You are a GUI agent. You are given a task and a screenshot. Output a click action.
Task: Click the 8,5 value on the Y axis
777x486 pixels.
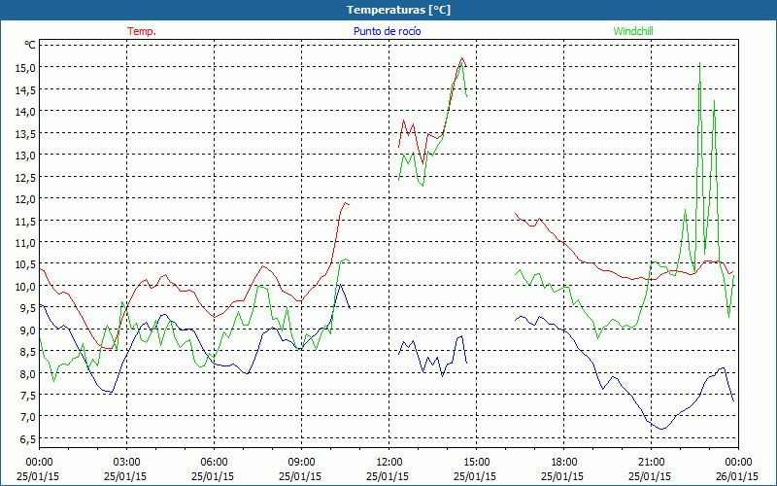click(28, 352)
